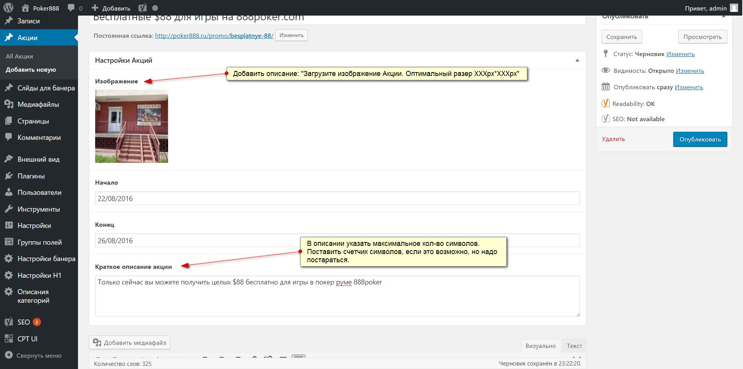Click the Добавить медиафайл button

129,343
